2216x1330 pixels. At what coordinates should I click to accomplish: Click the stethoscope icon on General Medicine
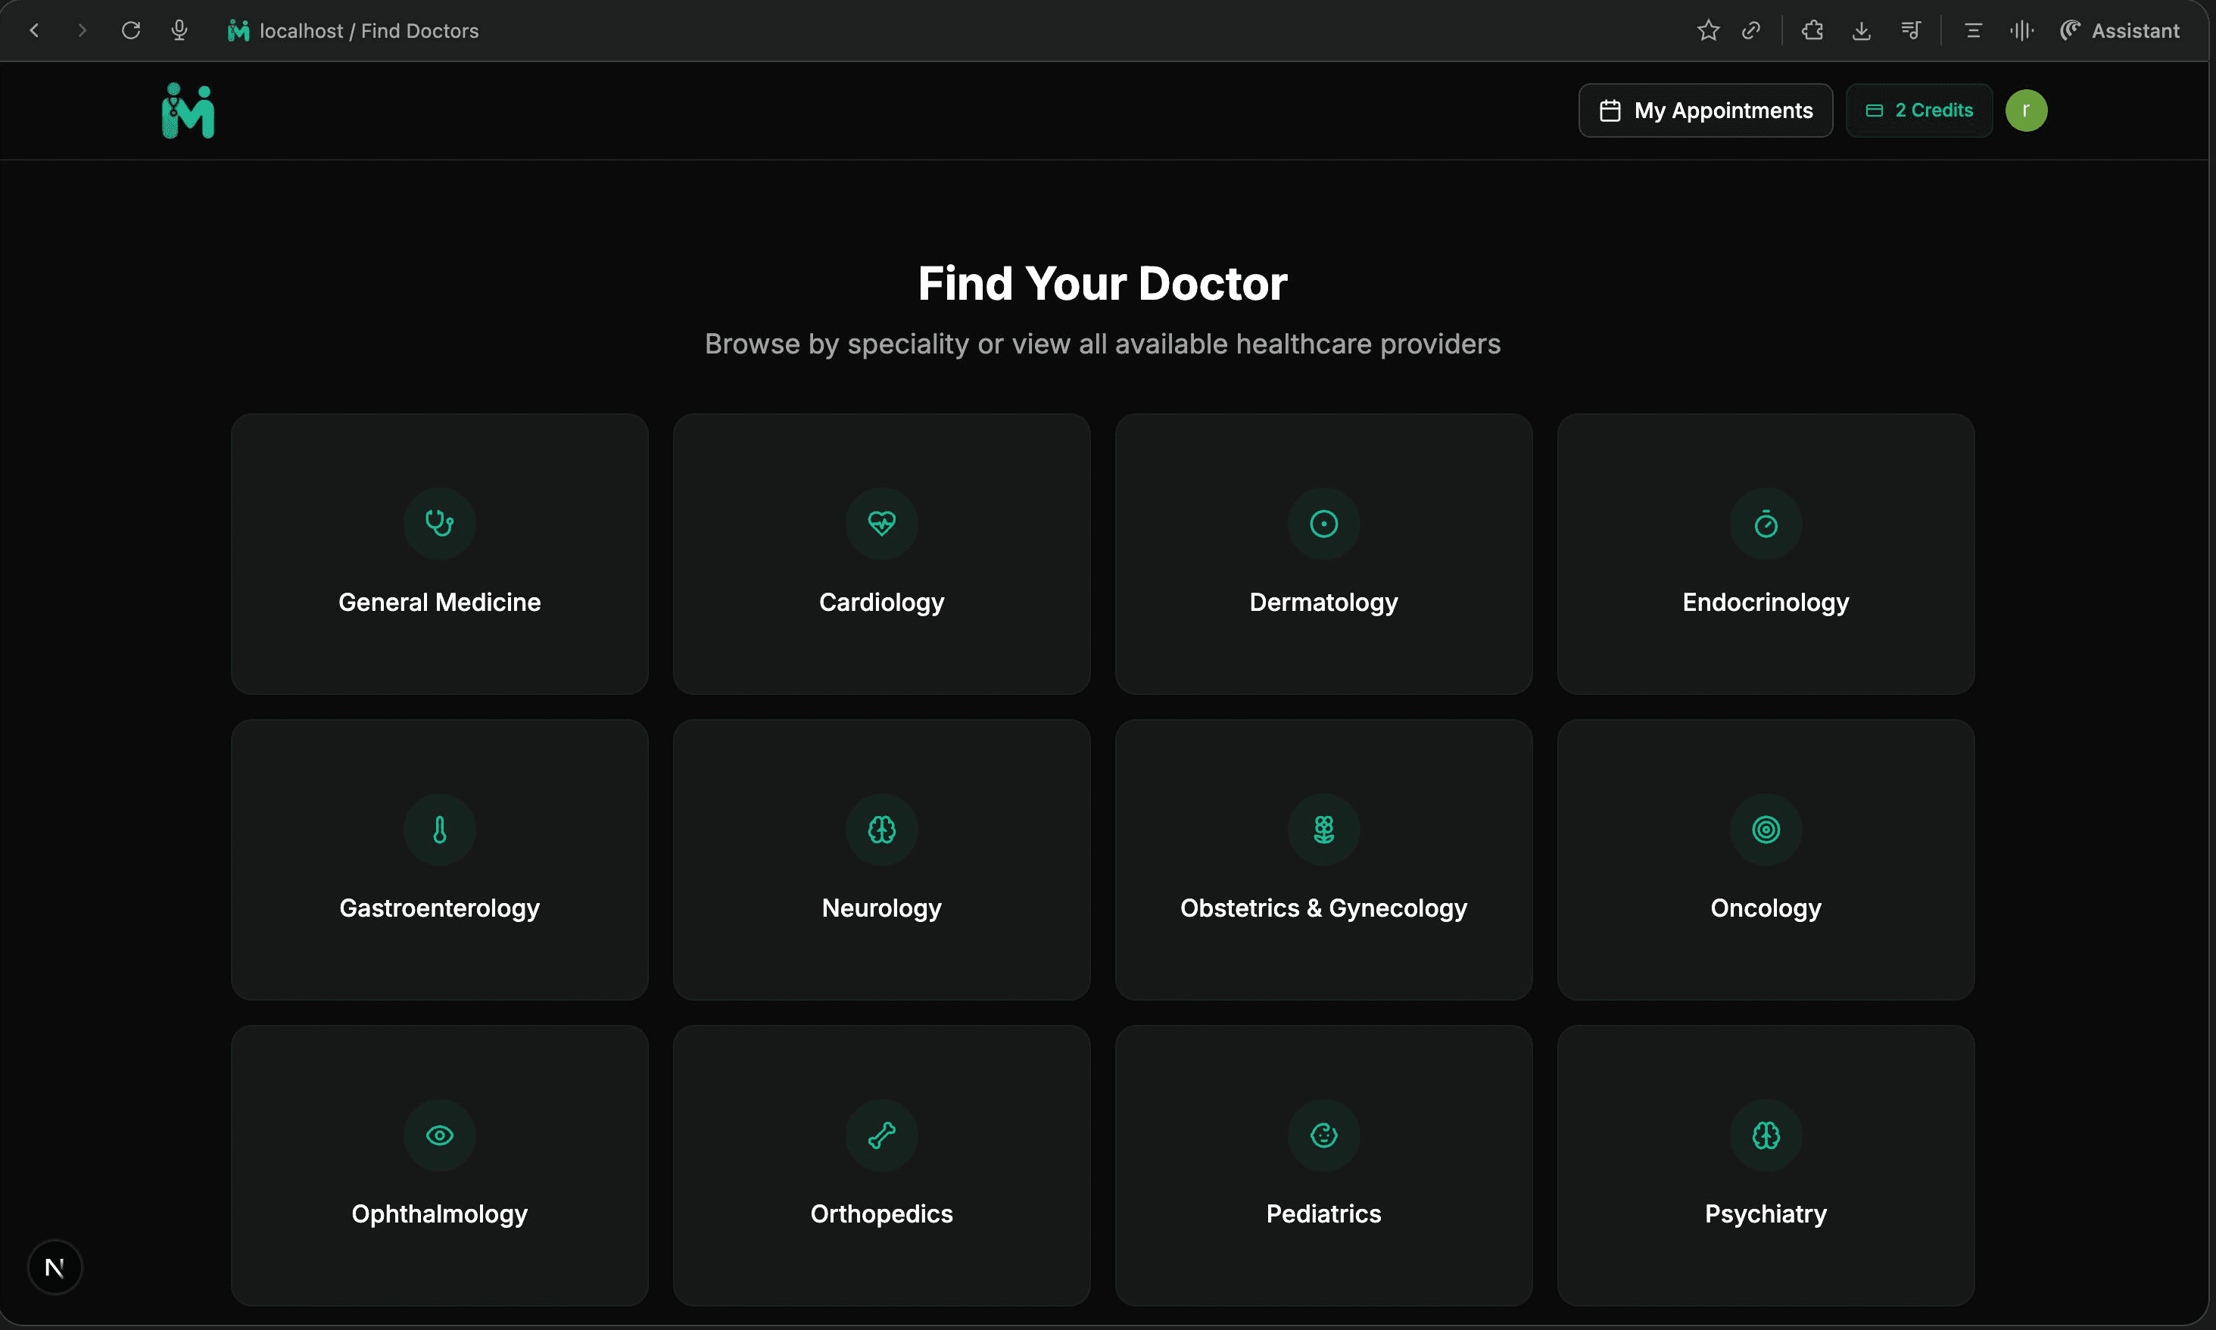[x=439, y=523]
